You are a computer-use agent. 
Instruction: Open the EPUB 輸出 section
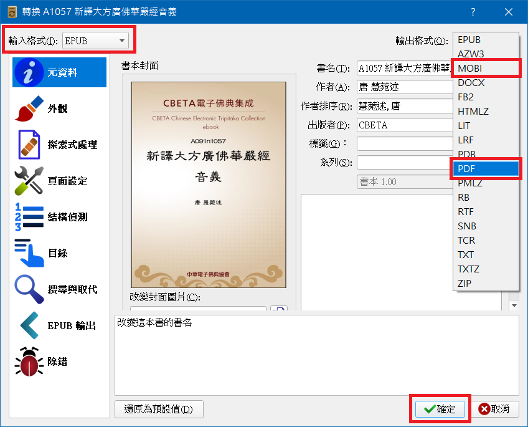[59, 325]
